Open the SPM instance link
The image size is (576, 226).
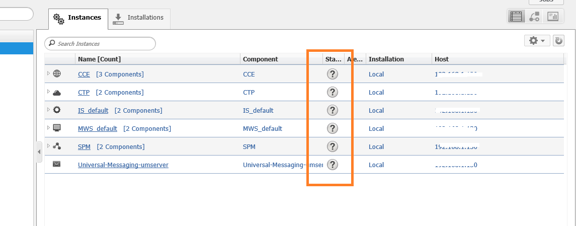[84, 146]
